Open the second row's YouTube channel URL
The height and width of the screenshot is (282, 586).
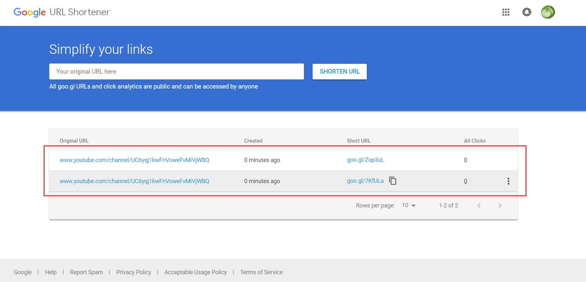pos(134,181)
